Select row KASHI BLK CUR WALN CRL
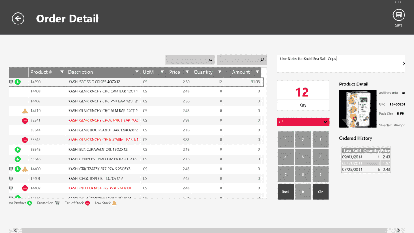This screenshot has width=414, height=233. (136, 149)
